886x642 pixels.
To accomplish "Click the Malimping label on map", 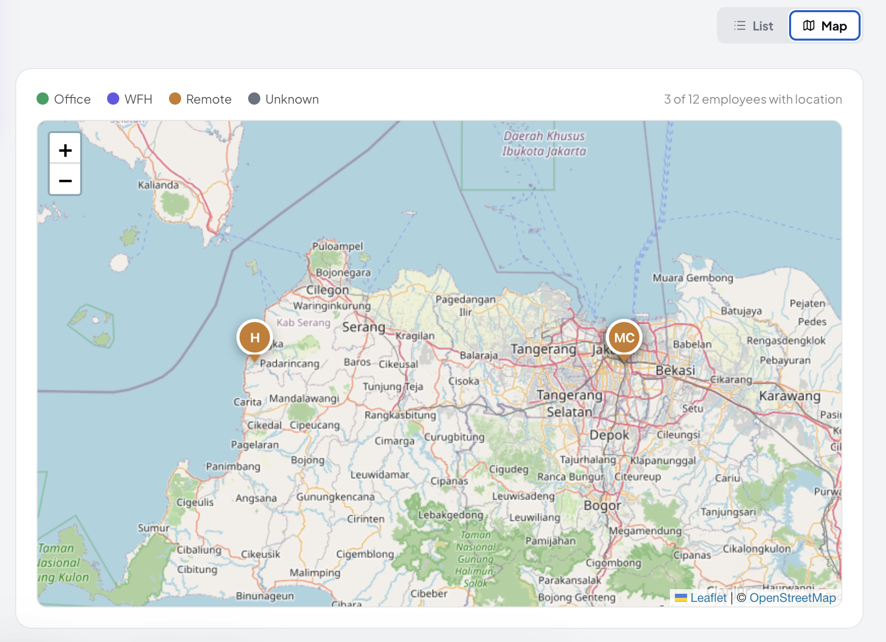I will (x=315, y=572).
